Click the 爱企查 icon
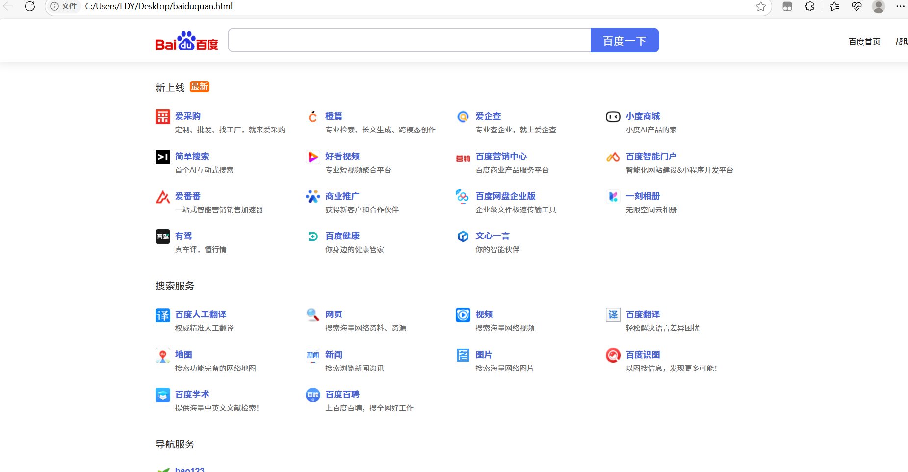The image size is (908, 472). pyautogui.click(x=463, y=117)
